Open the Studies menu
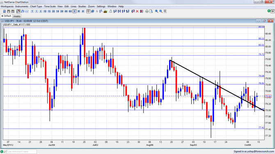This screenshot has height=154, width=275. pyautogui.click(x=82, y=6)
